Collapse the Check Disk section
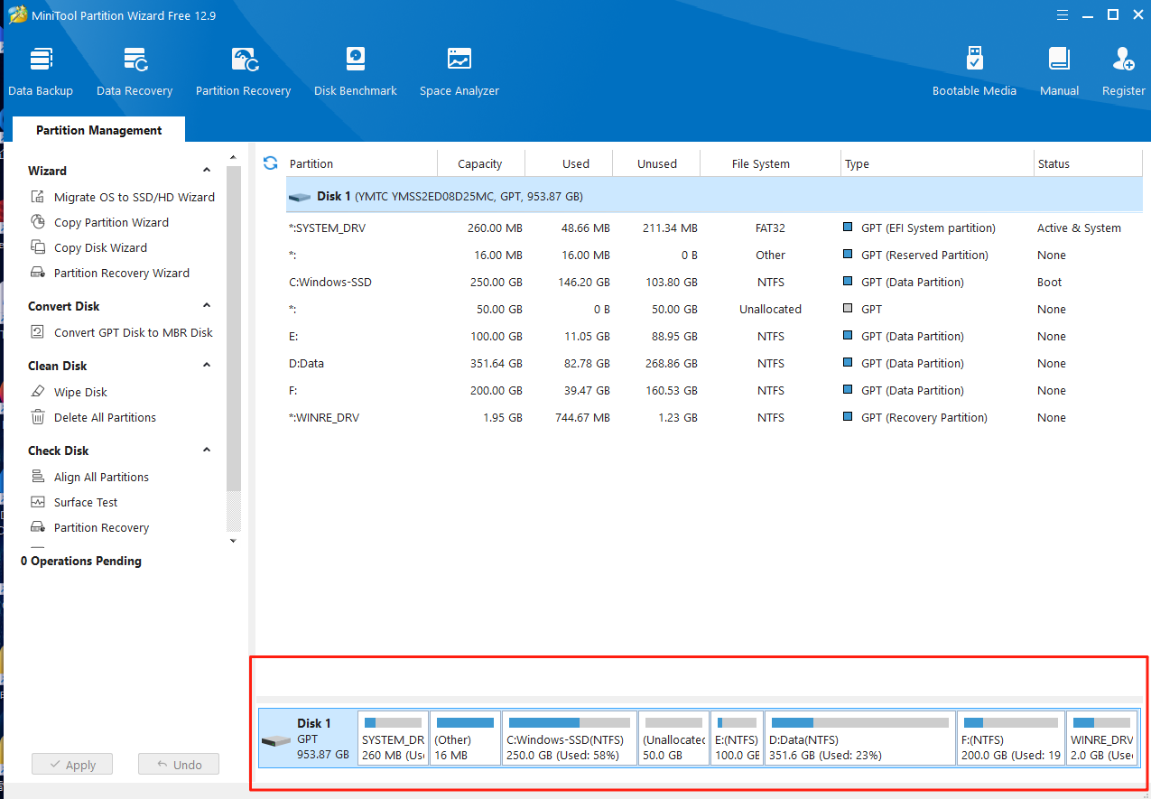Image resolution: width=1151 pixels, height=799 pixels. pos(207,451)
